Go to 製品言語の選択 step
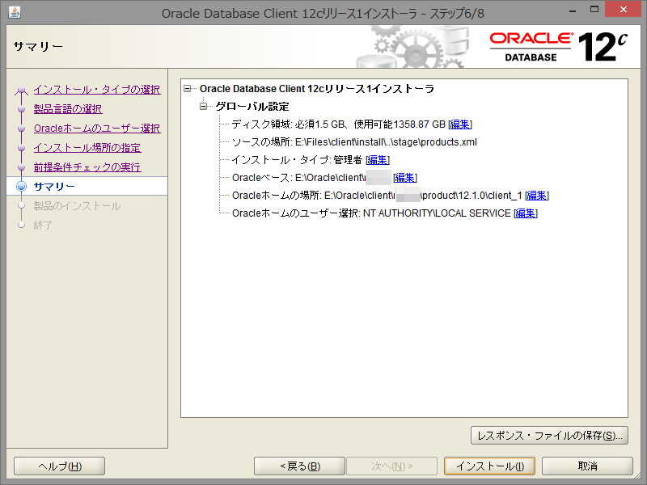 pyautogui.click(x=68, y=109)
